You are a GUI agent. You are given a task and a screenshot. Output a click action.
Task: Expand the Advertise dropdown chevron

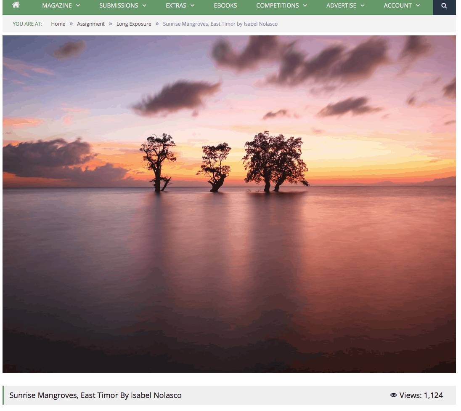coord(363,5)
